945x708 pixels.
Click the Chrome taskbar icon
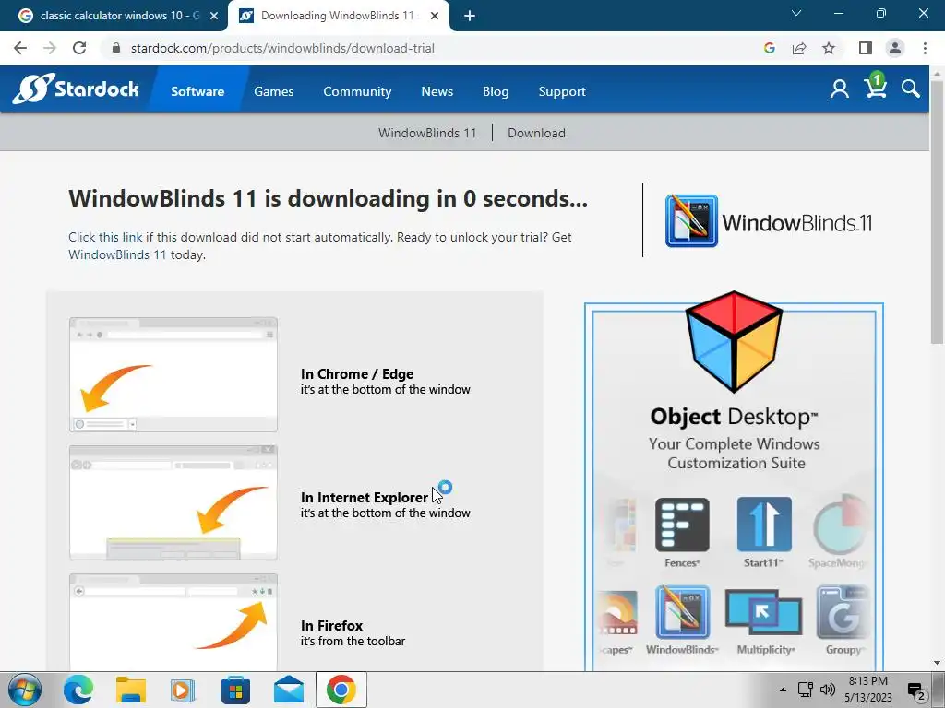point(341,690)
